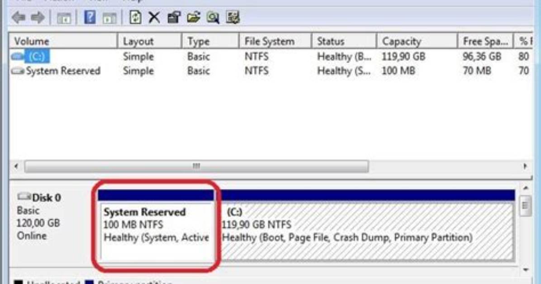The height and width of the screenshot is (284, 541).
Task: Open Properties from the toolbar icon
Action: [174, 17]
